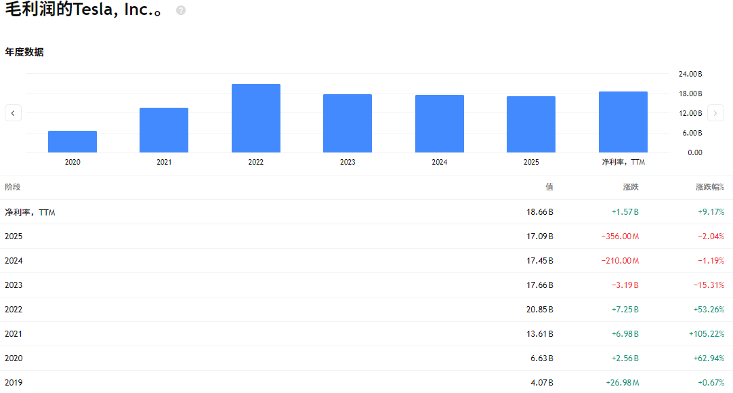Click the −210.00 M change cell
Viewport: 733px width, 393px height.
[620, 261]
